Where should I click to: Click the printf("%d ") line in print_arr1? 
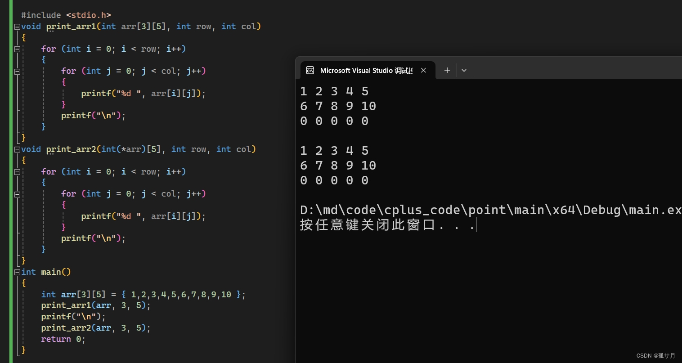143,94
